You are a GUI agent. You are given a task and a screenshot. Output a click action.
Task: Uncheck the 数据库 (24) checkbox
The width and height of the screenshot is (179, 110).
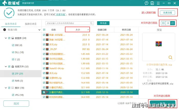(9, 38)
